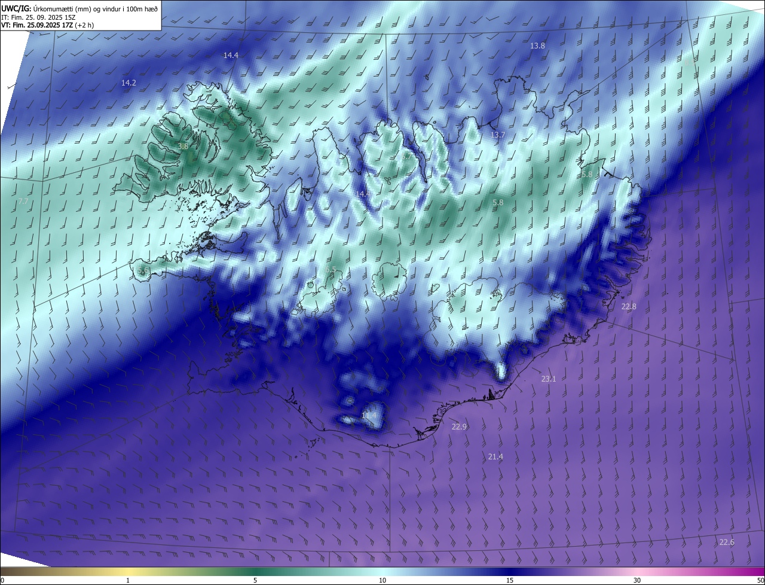Screen dimensions: 765x585
Task: Click the colour scale label "1"
Action: tap(128, 580)
